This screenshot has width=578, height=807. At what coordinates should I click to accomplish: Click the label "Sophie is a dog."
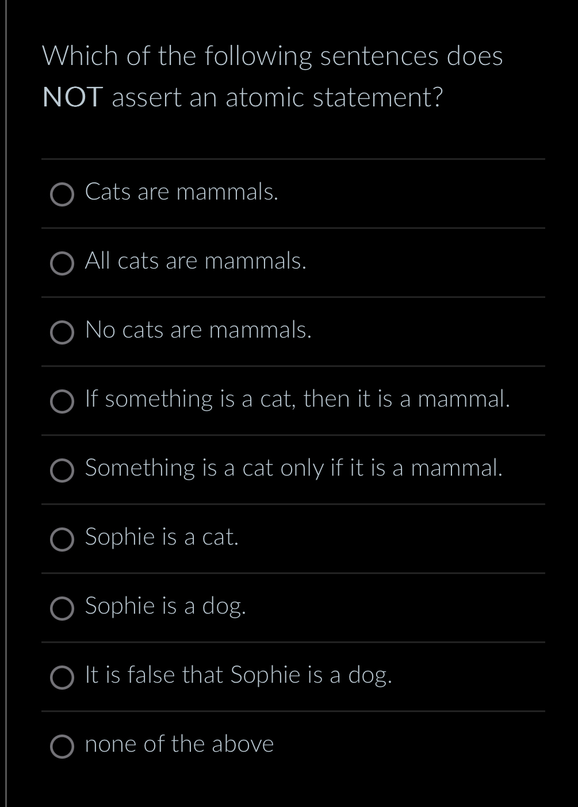point(166,606)
